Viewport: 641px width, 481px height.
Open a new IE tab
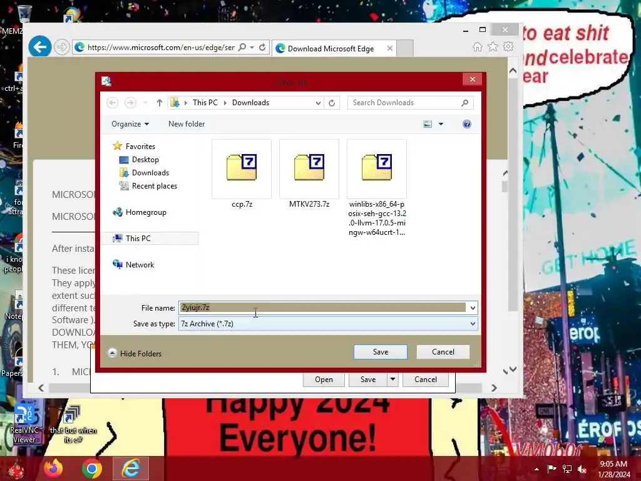(x=405, y=48)
